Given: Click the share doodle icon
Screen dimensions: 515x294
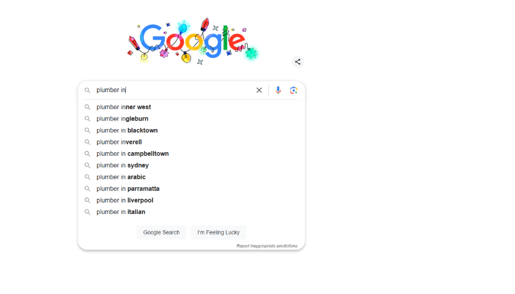Looking at the screenshot, I should pyautogui.click(x=297, y=62).
